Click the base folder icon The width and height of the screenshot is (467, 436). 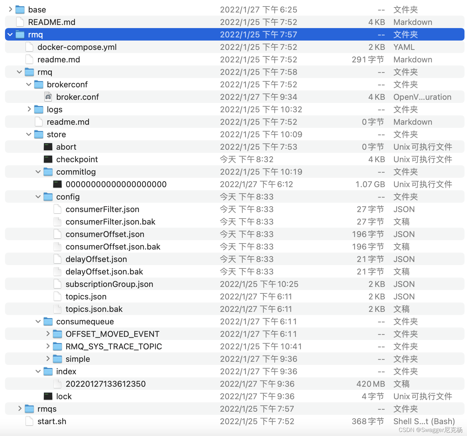tap(20, 10)
